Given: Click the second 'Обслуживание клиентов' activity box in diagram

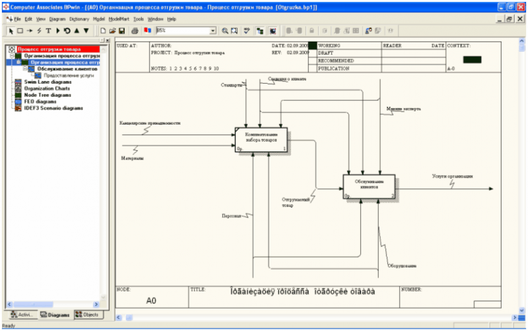Looking at the screenshot, I should pyautogui.click(x=369, y=187).
